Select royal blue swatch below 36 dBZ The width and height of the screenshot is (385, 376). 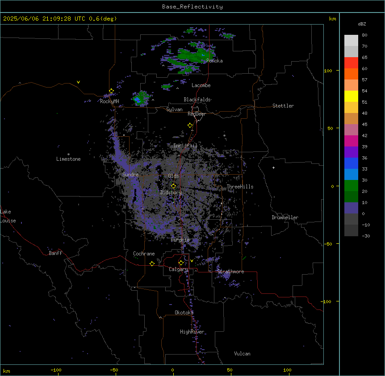pyautogui.click(x=351, y=163)
